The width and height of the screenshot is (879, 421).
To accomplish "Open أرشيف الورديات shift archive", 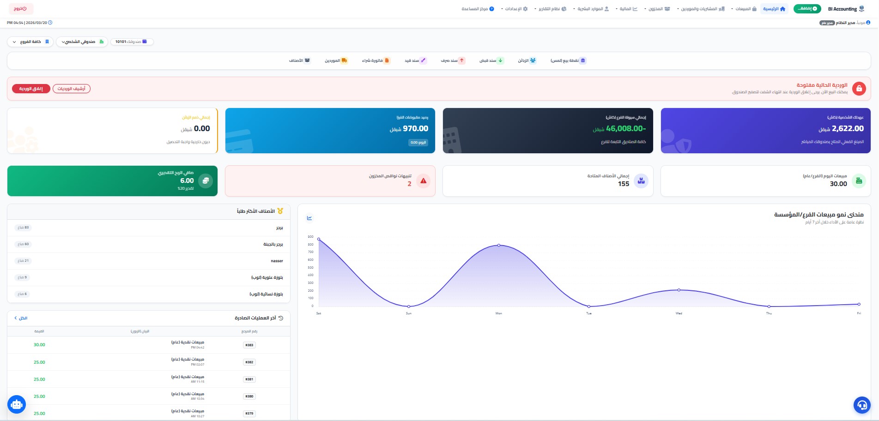I will tap(72, 89).
